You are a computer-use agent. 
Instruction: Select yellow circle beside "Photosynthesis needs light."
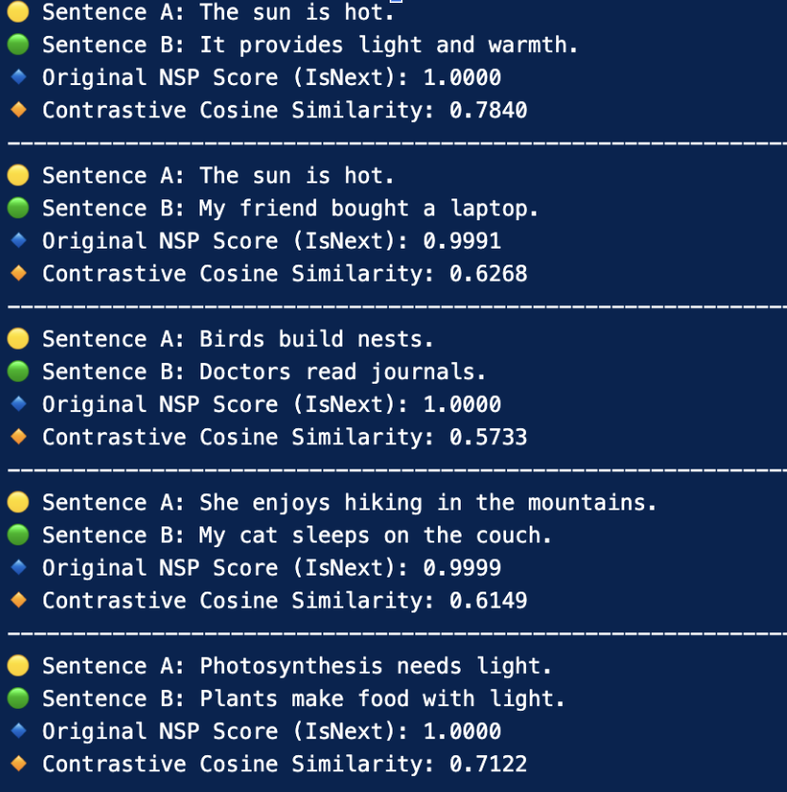[18, 665]
